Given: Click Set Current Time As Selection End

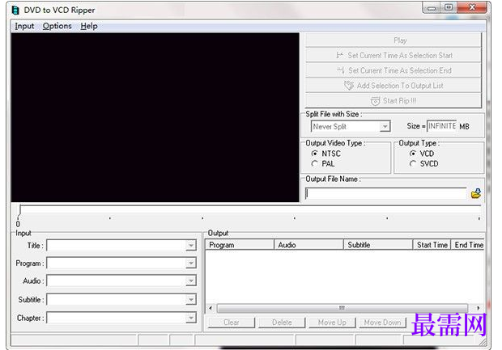Looking at the screenshot, I should pyautogui.click(x=394, y=70).
